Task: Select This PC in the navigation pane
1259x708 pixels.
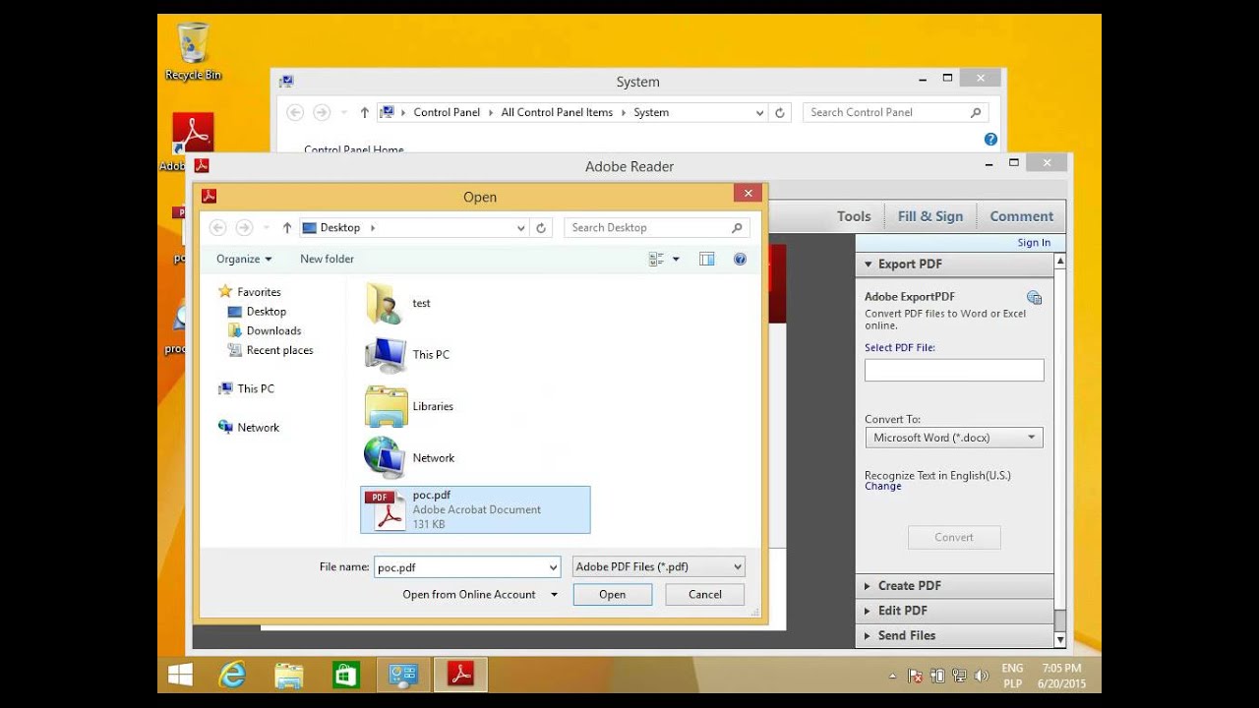Action: click(x=256, y=389)
